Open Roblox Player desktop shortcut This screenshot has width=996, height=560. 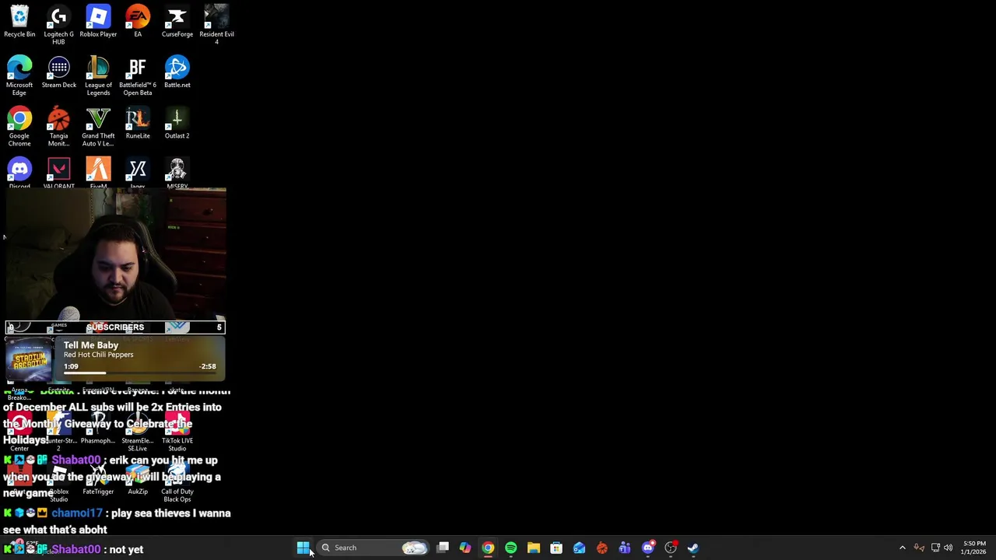[x=98, y=21]
